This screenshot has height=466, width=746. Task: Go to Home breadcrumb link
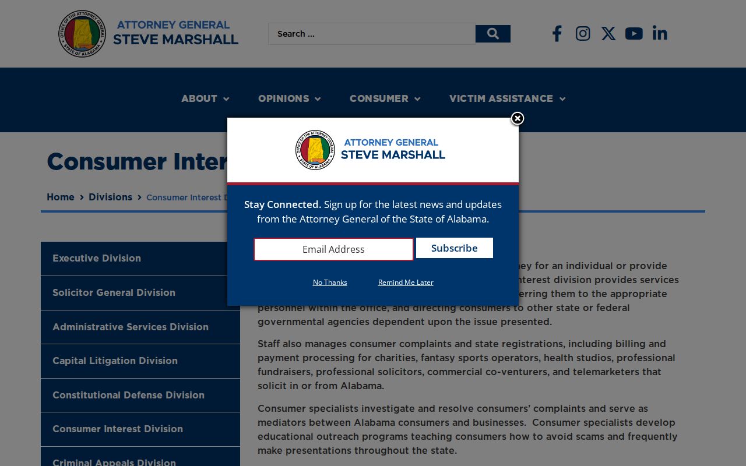61,197
